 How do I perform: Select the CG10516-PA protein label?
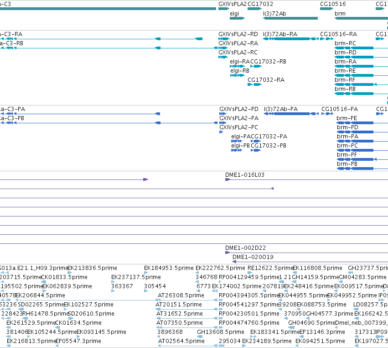point(340,109)
